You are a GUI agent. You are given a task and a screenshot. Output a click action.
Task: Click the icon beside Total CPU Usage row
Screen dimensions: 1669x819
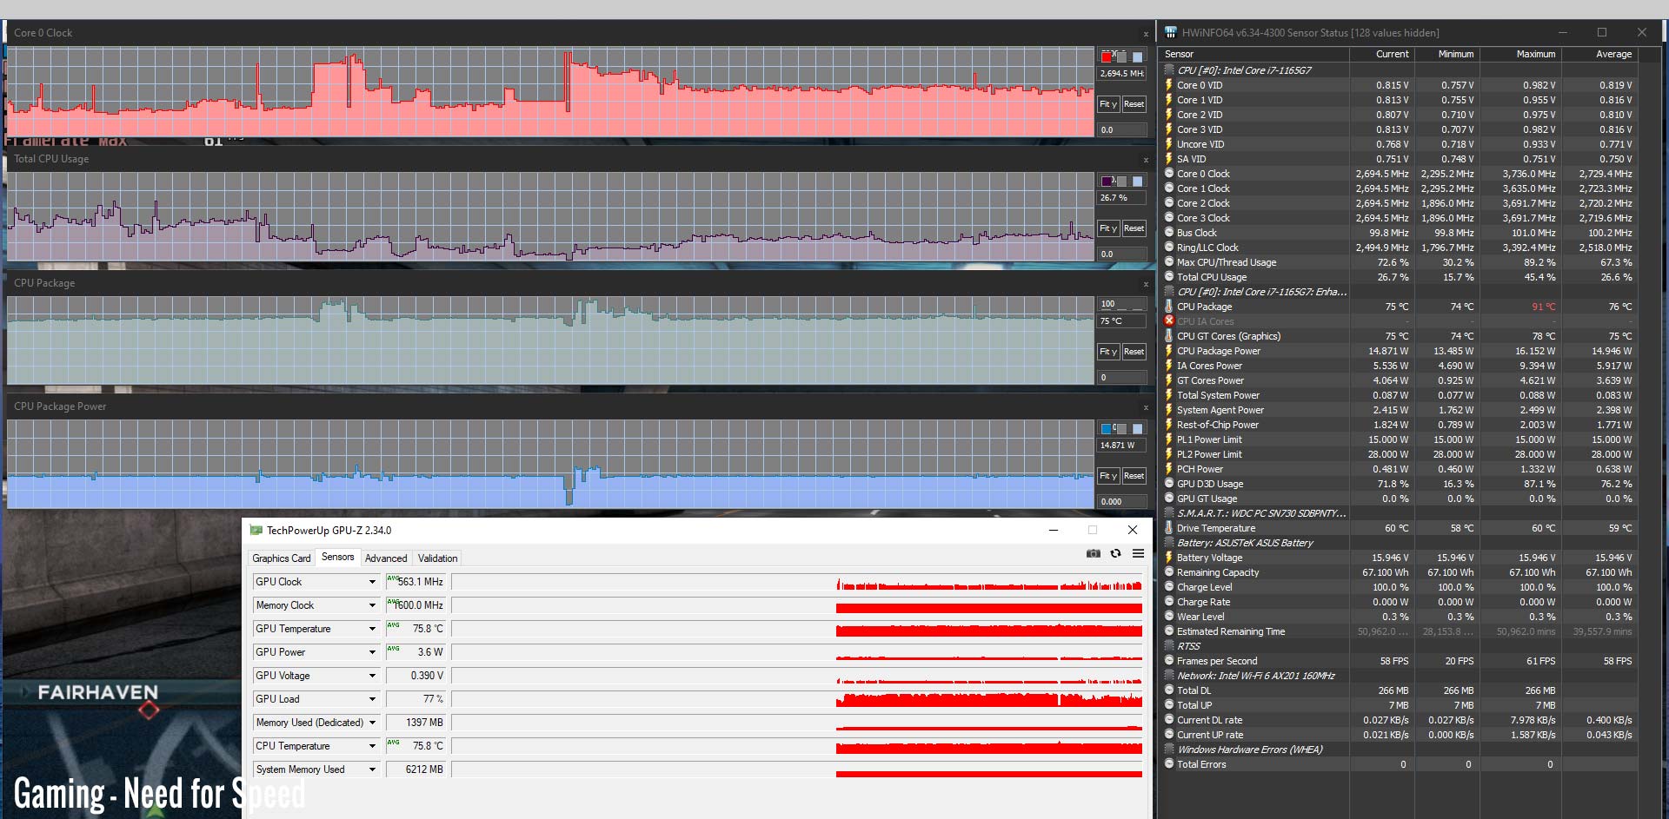(x=1169, y=276)
